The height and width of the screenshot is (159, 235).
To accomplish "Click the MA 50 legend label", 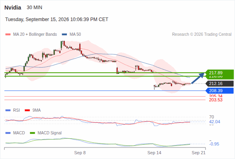I will coord(75,35).
